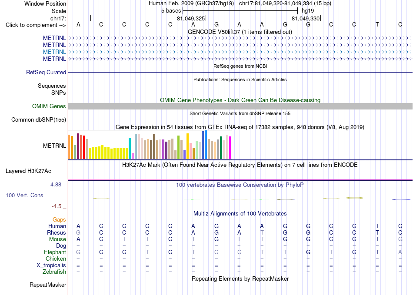The height and width of the screenshot is (295, 413).
Task: Click the GTEx Gene Expression track title
Action: tap(240, 127)
